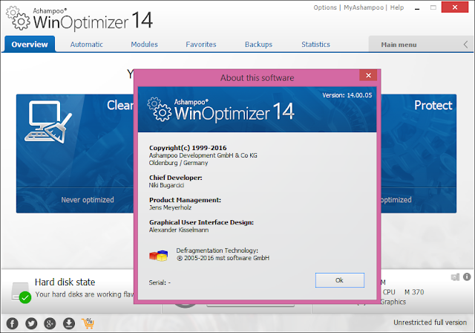Open the Facebook icon in footer

point(12,323)
